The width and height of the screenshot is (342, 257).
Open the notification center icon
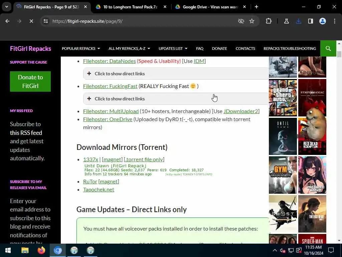coord(331,250)
